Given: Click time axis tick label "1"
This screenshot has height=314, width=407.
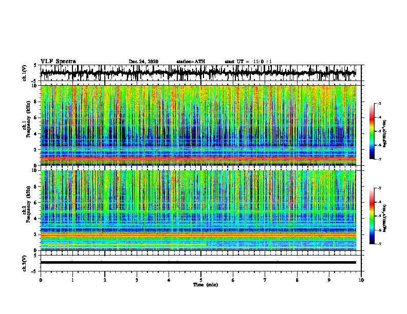Looking at the screenshot, I should [72, 280].
